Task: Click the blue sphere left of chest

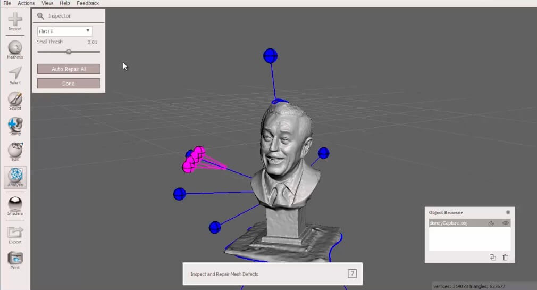Action: [x=180, y=194]
